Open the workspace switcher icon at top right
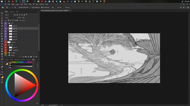Image resolution: width=190 pixels, height=106 pixels. point(184,7)
